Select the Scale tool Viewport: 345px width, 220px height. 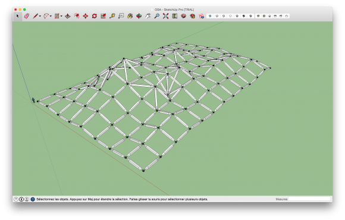tap(103, 16)
